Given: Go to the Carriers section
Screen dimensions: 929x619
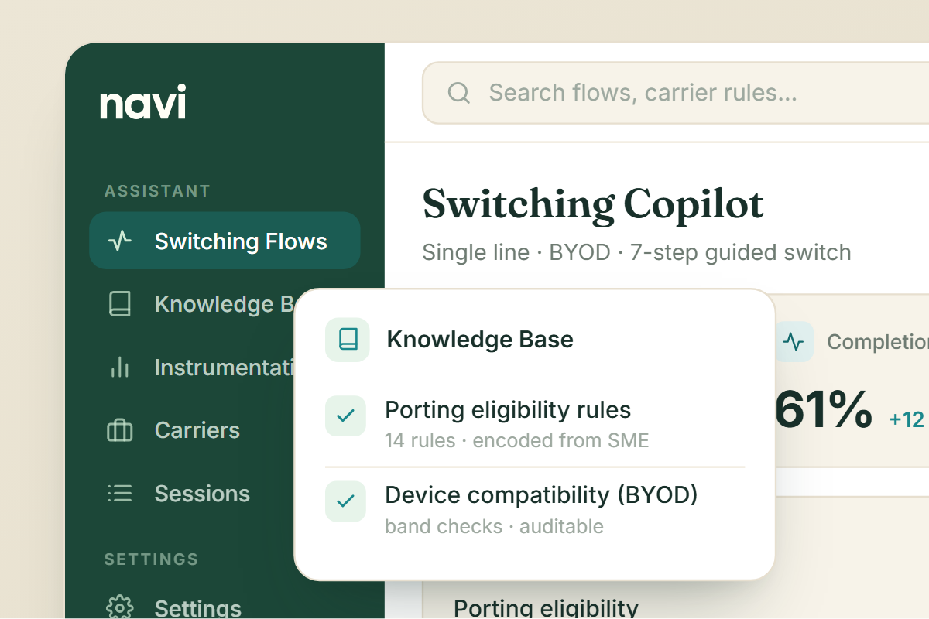Looking at the screenshot, I should click(192, 430).
